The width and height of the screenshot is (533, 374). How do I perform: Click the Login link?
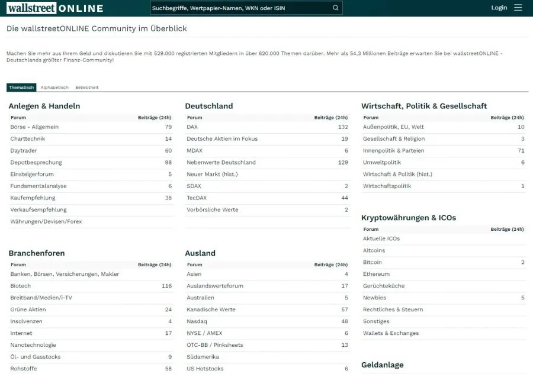pos(499,8)
